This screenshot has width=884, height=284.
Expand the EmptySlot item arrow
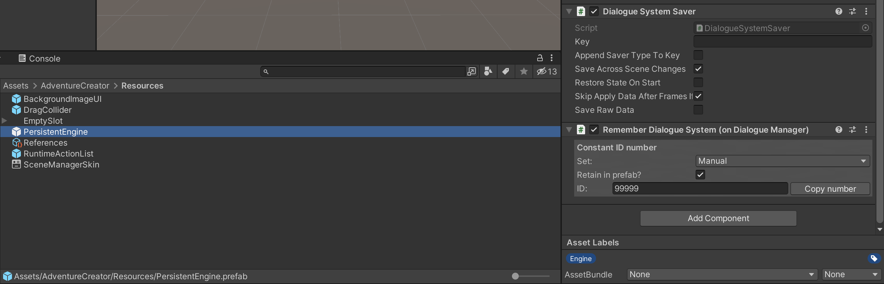click(4, 121)
